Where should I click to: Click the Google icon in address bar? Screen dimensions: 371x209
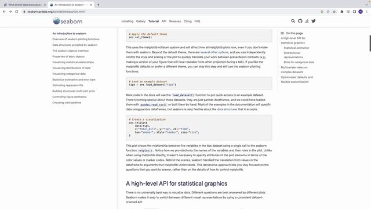point(322,12)
